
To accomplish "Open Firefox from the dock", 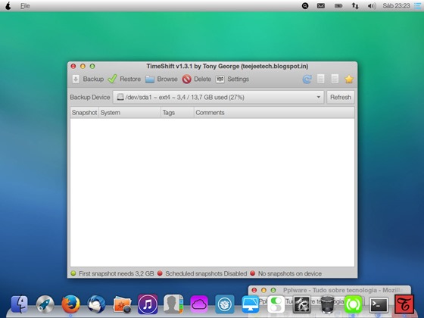I will coord(70,304).
